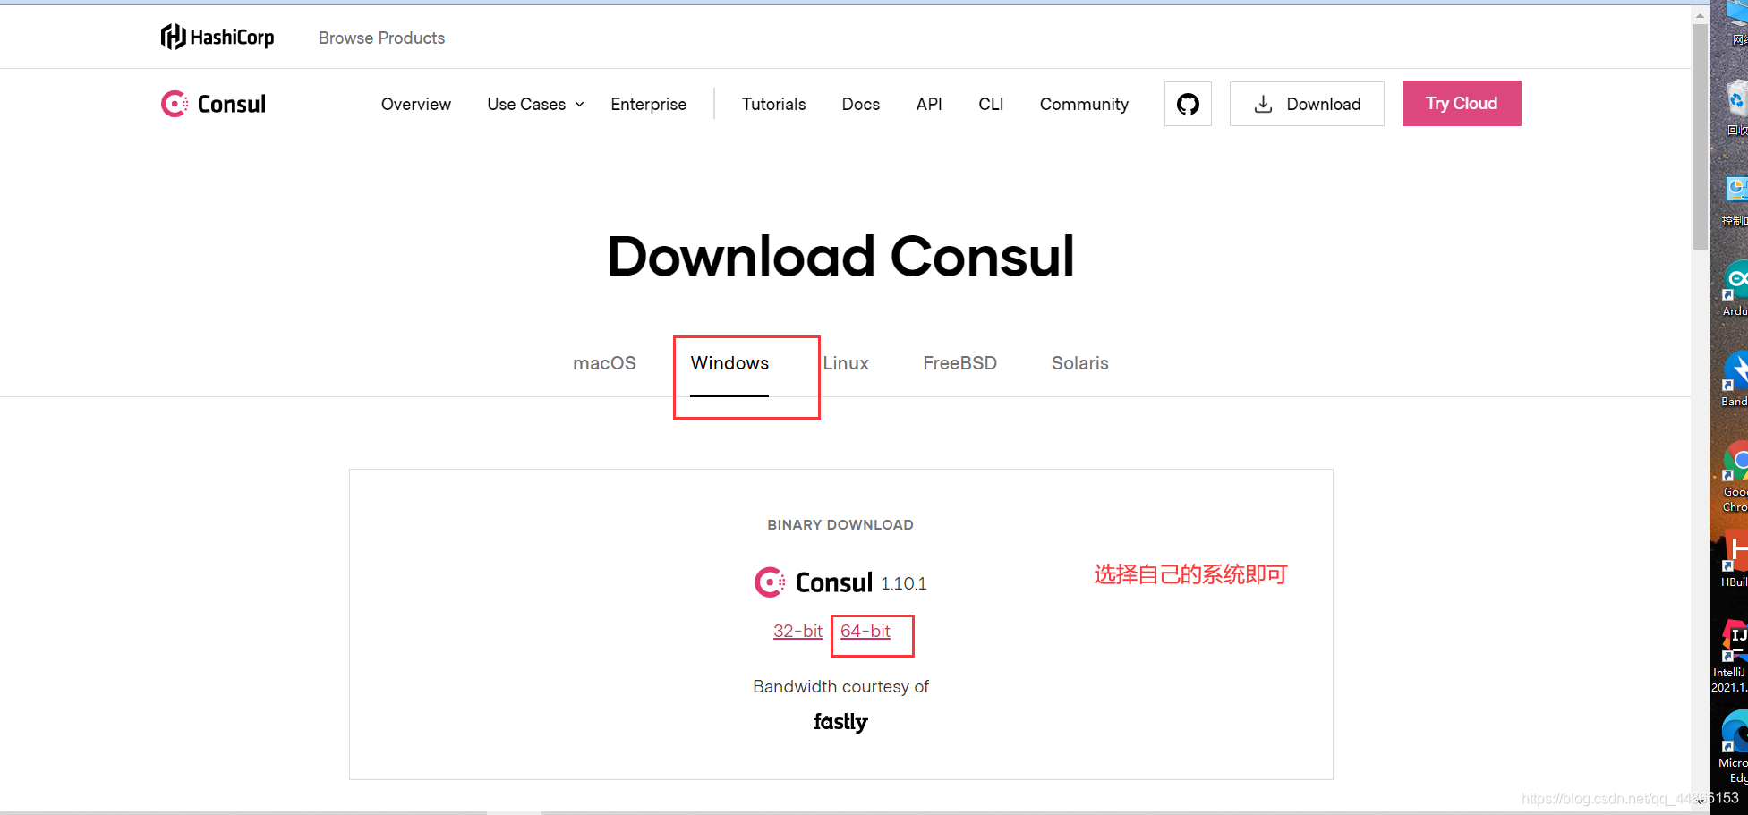1748x815 pixels.
Task: Click the download arrow icon in header
Action: pyautogui.click(x=1263, y=104)
